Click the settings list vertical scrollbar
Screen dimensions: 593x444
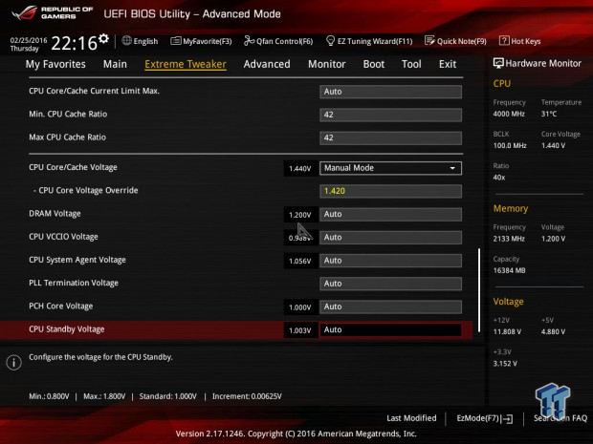coord(479,290)
